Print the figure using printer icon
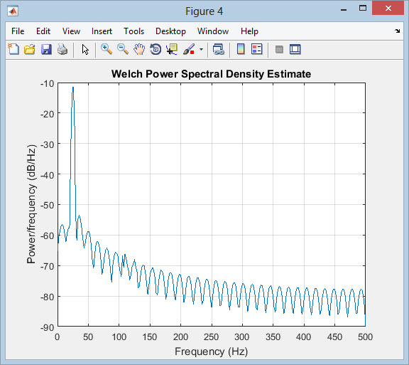409x365 pixels. point(62,49)
